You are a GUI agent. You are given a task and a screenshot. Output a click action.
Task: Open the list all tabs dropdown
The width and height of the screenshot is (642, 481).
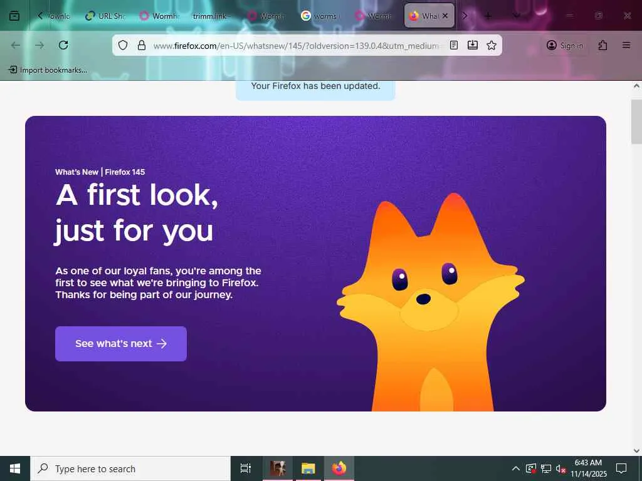tap(517, 16)
